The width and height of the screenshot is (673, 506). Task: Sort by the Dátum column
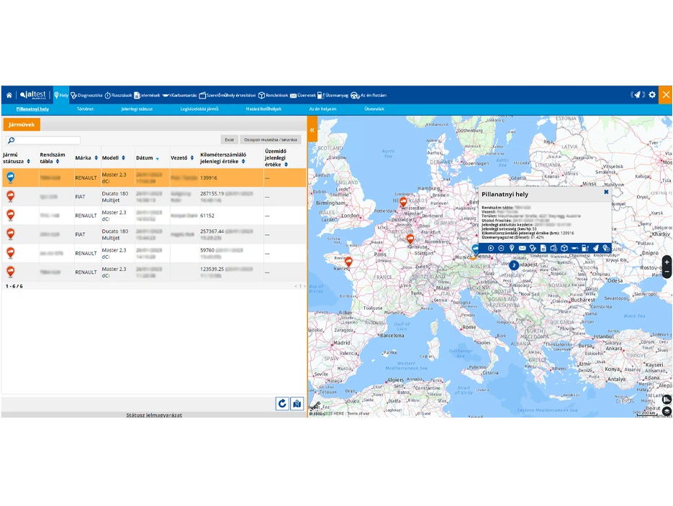157,158
